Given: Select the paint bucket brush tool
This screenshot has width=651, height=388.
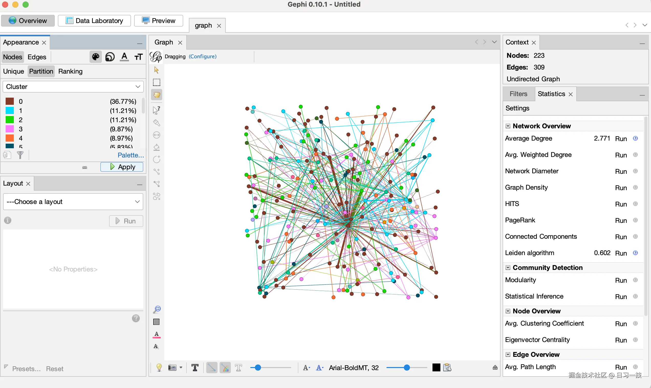Looking at the screenshot, I should [157, 147].
